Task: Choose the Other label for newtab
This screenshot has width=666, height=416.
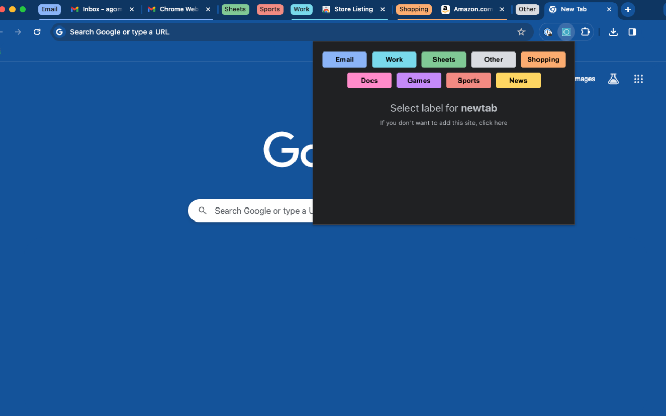Action: click(493, 59)
